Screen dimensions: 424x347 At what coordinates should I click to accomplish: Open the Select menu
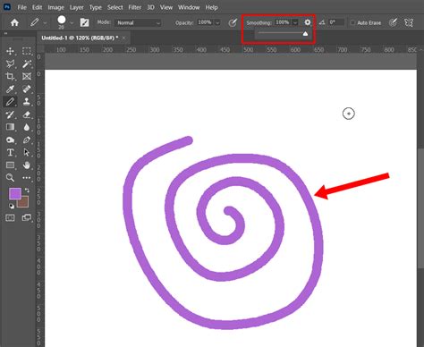pyautogui.click(x=115, y=7)
